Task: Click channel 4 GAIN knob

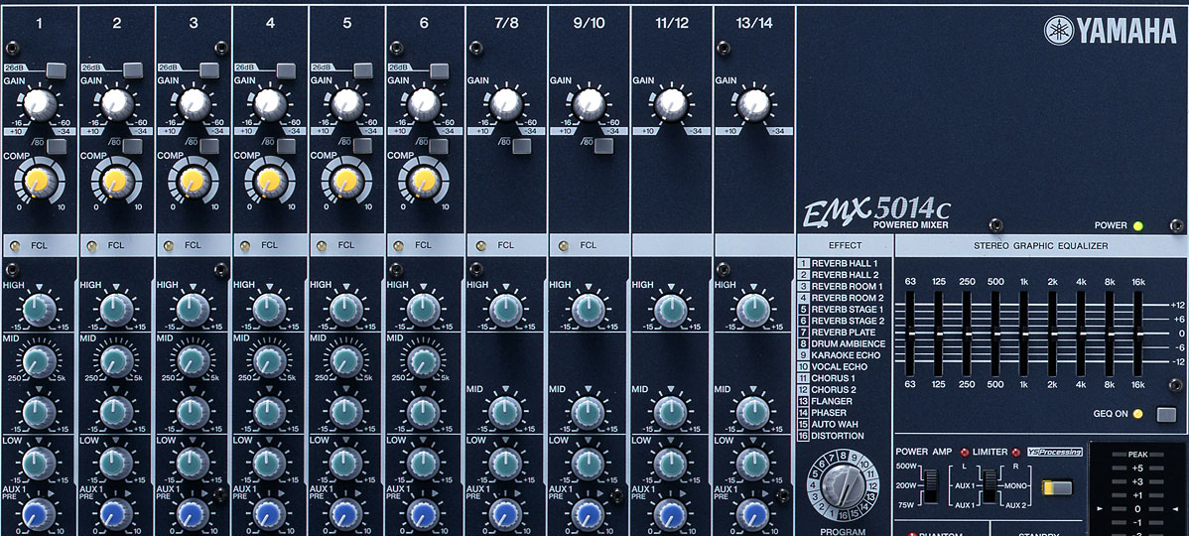Action: tap(270, 104)
